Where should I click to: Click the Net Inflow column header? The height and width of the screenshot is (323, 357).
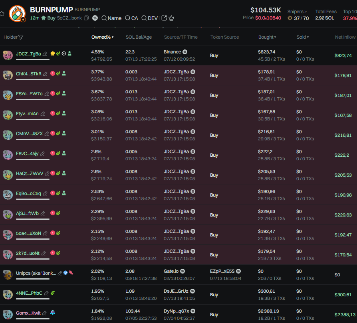(x=345, y=37)
